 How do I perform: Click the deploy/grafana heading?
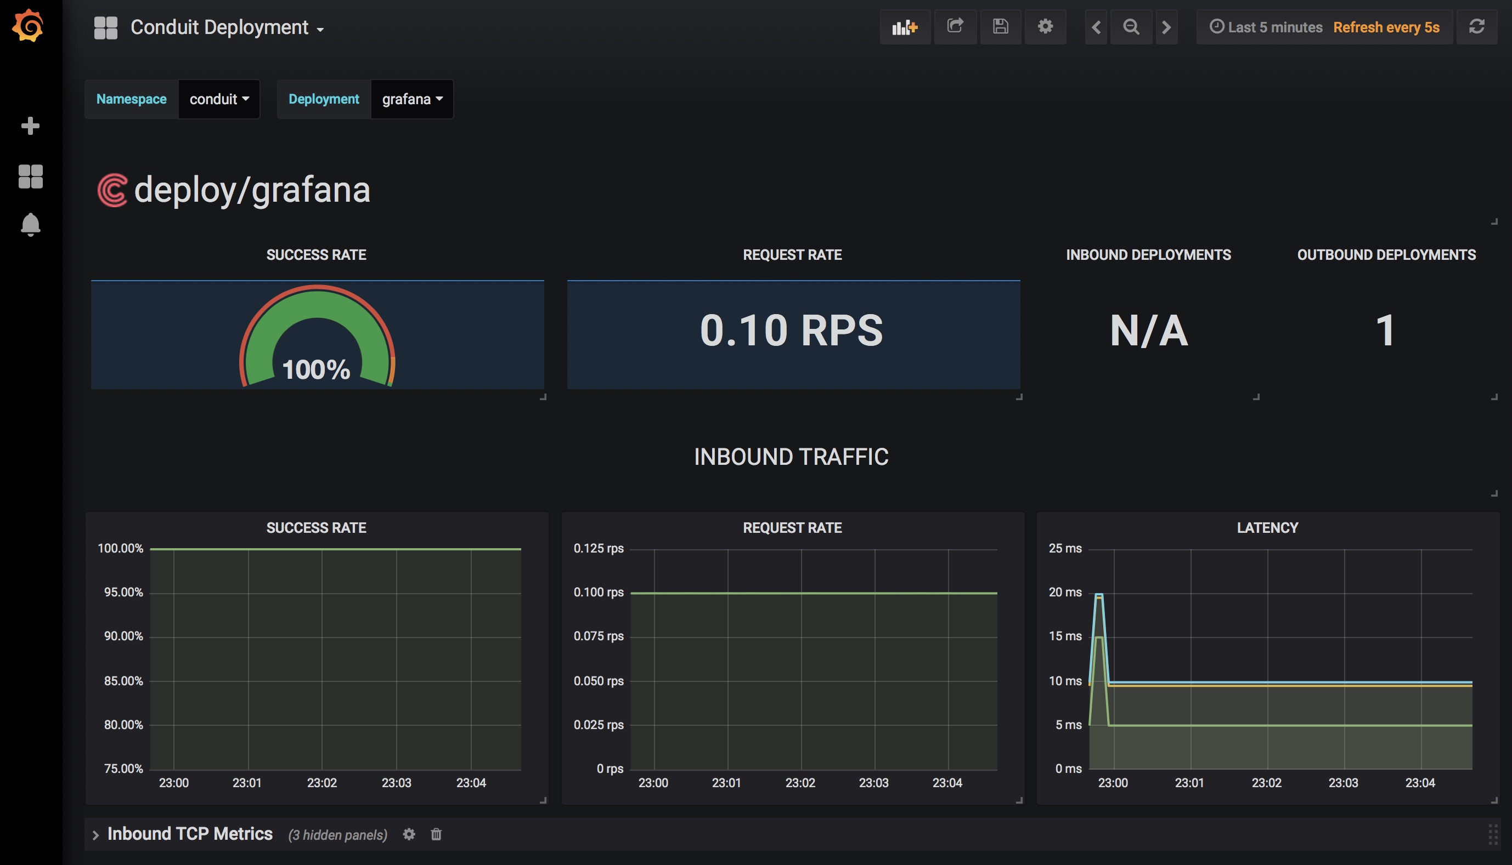click(x=252, y=190)
